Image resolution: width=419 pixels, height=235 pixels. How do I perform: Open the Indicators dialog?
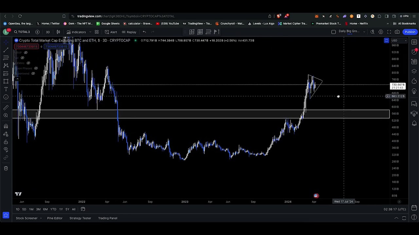76,32
